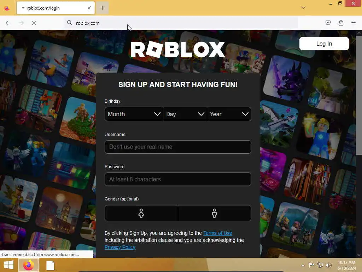Image resolution: width=362 pixels, height=272 pixels.
Task: Close the roblox.com/login tab
Action: point(89,8)
